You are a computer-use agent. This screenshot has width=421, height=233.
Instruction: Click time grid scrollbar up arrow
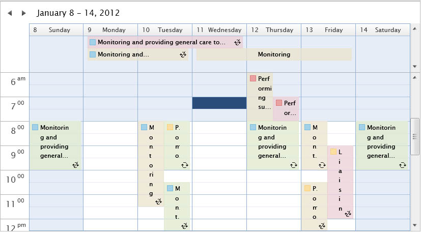(x=414, y=78)
